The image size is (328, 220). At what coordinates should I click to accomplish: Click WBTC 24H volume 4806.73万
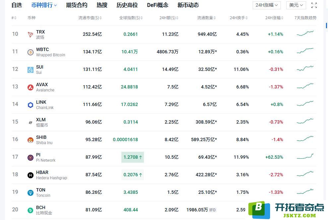167,52
